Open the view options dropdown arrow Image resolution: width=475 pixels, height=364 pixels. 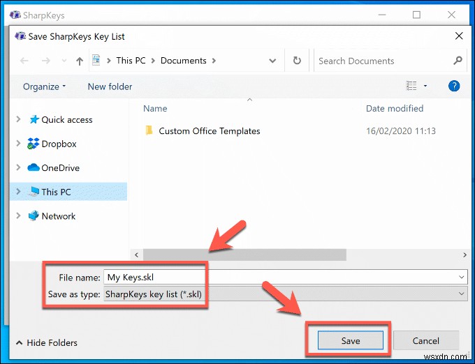tap(425, 86)
